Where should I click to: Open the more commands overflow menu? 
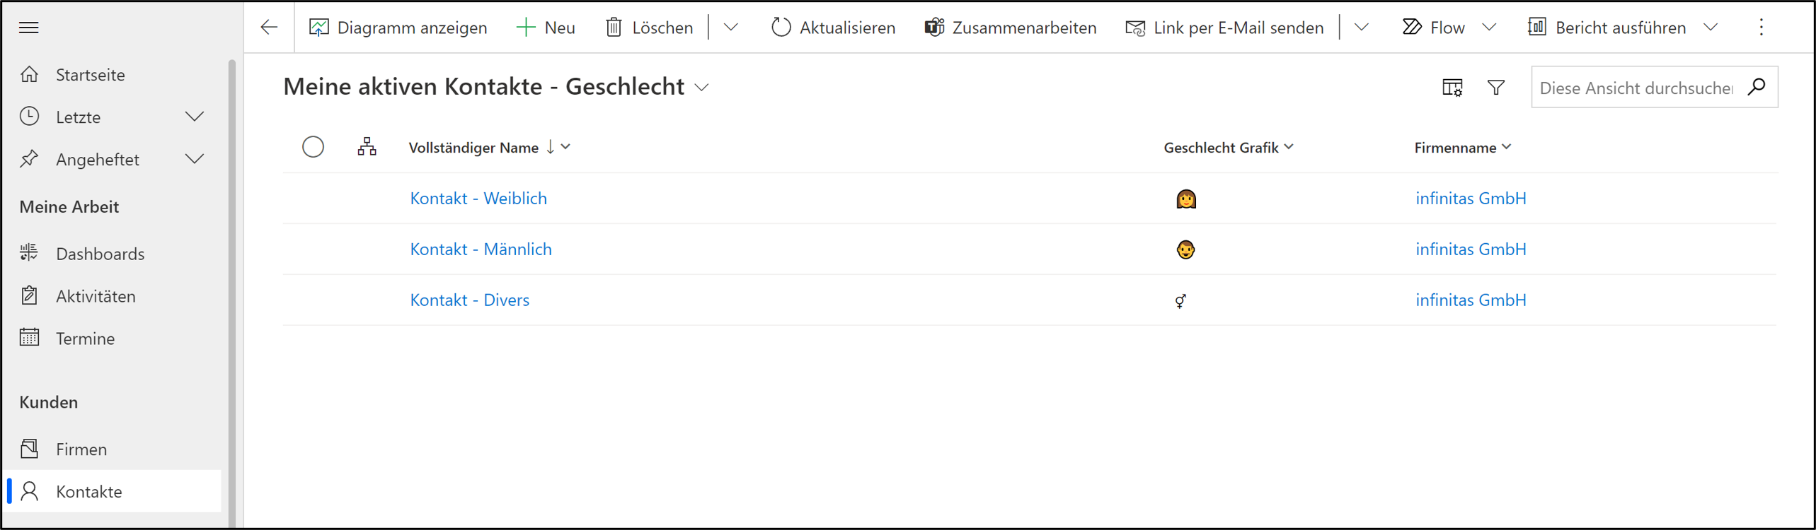click(1761, 28)
